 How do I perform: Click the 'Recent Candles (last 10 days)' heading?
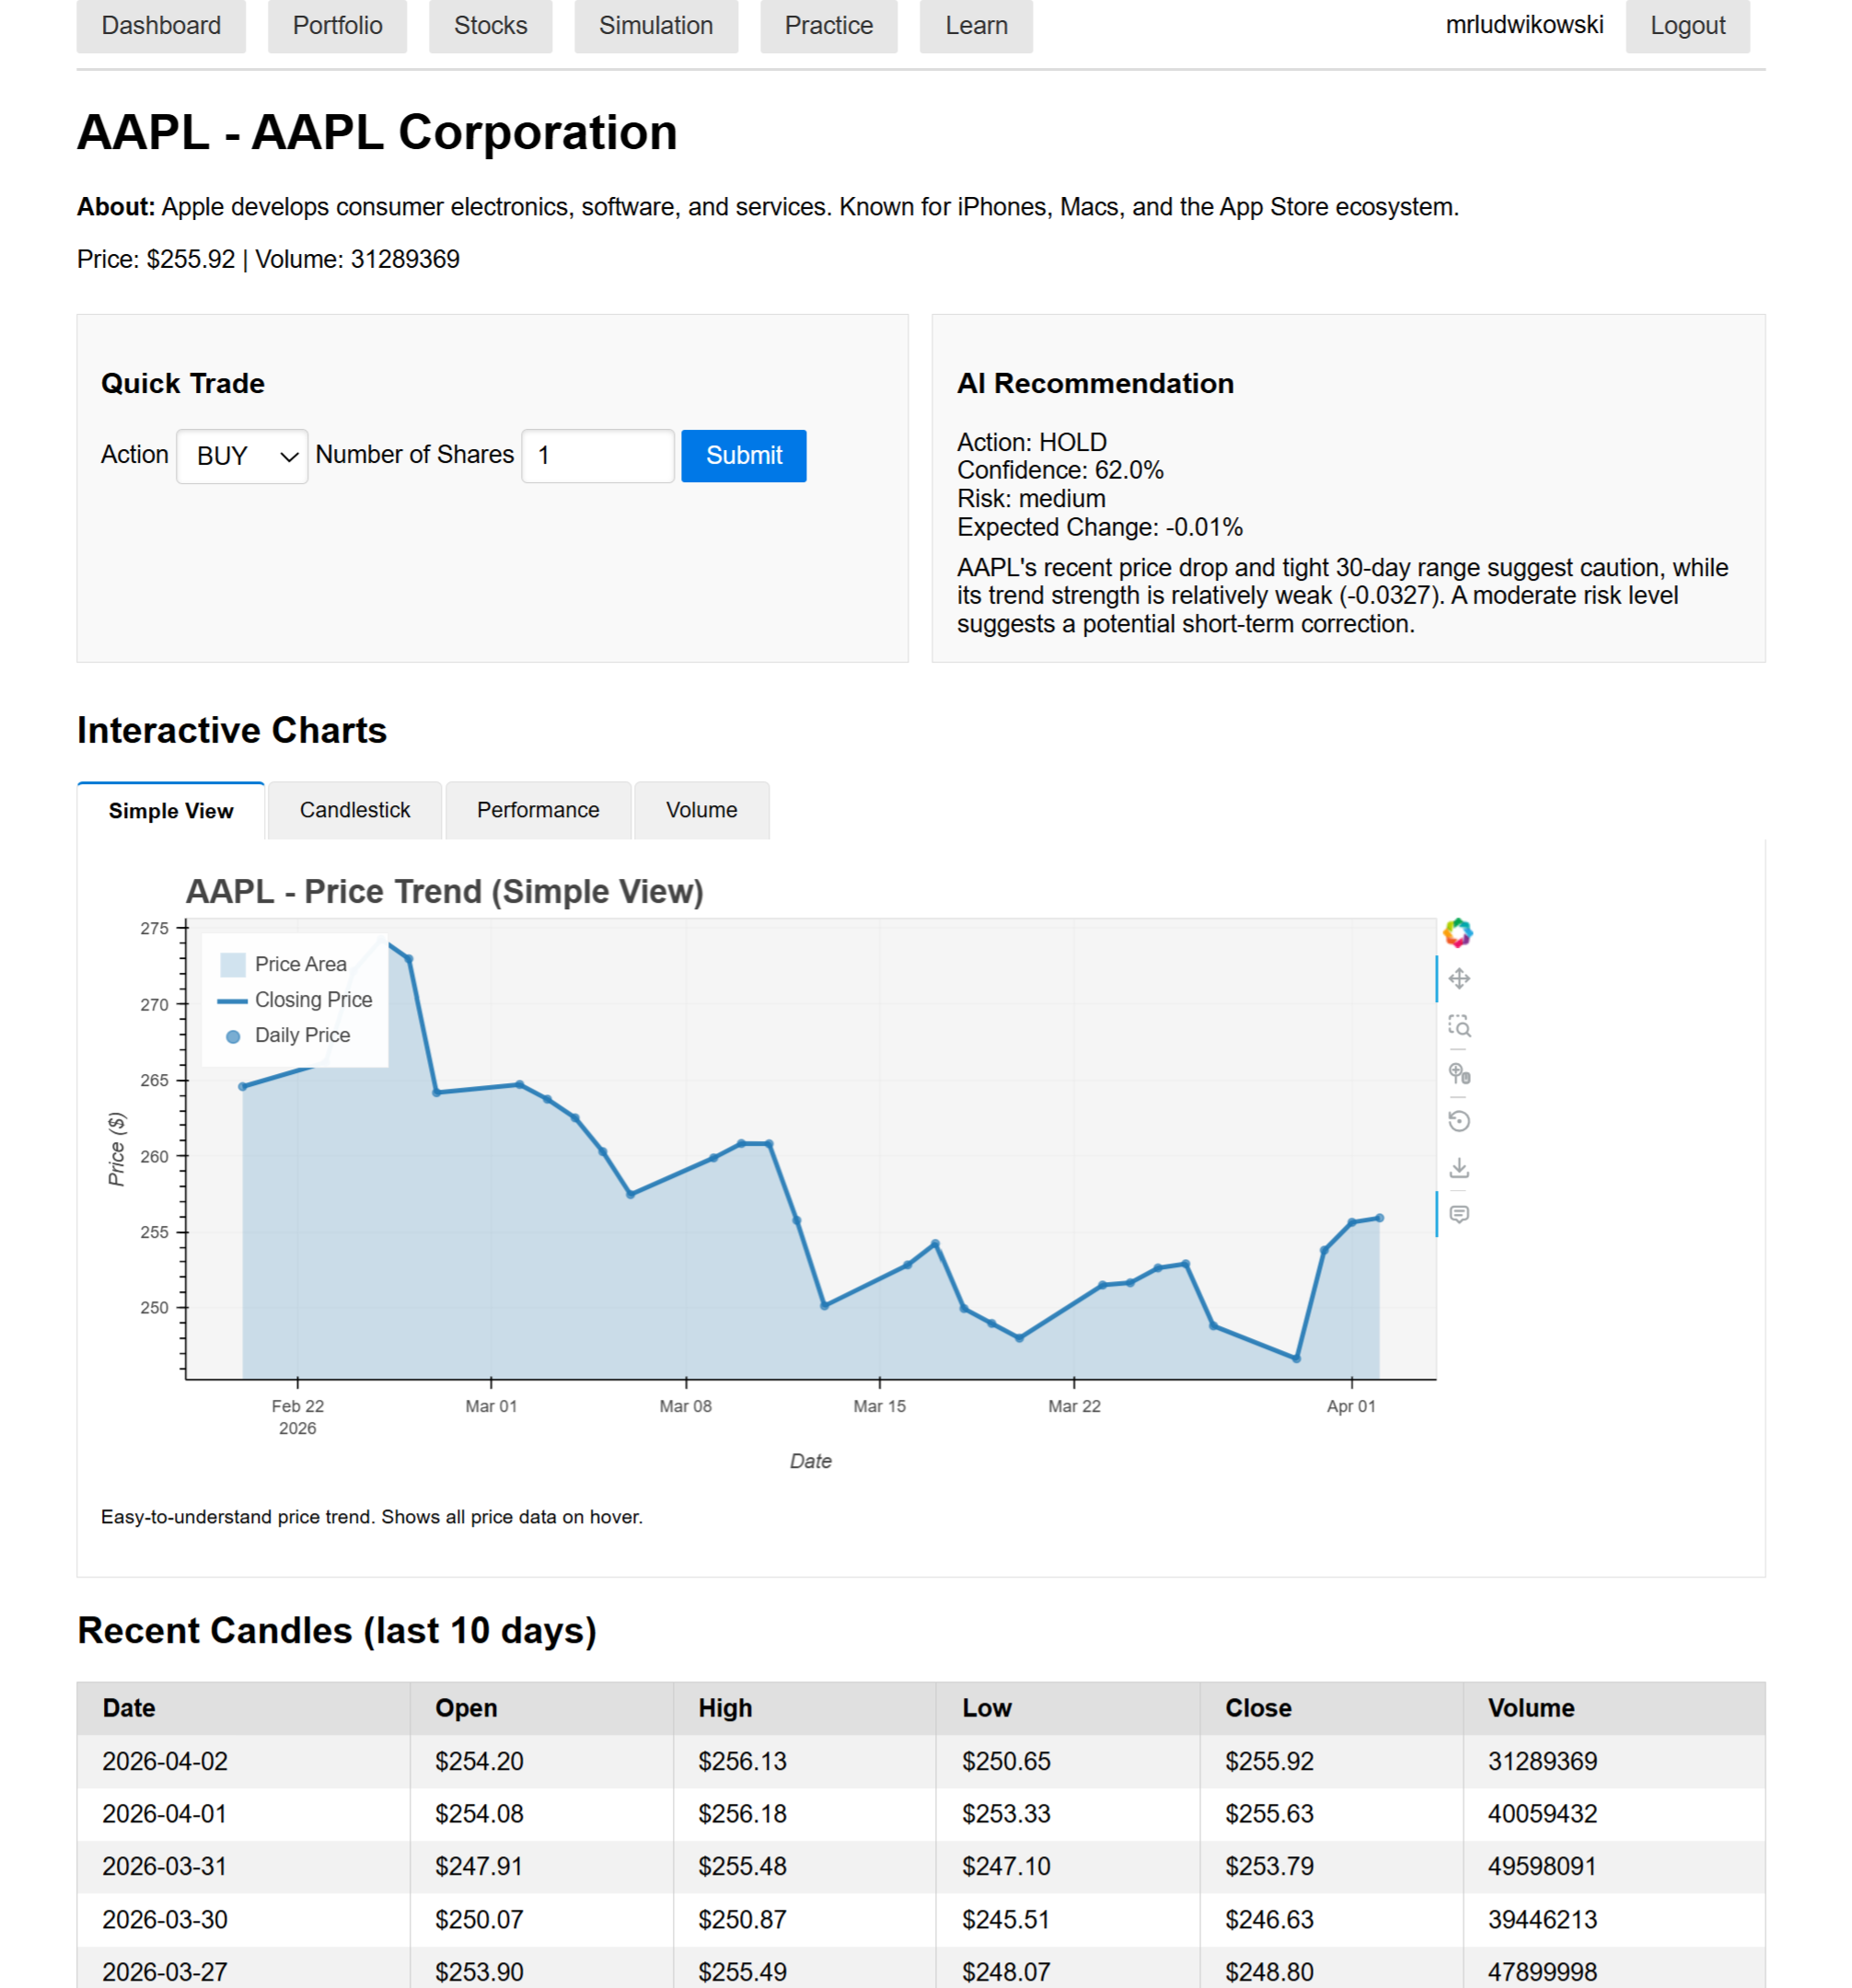click(x=337, y=1630)
